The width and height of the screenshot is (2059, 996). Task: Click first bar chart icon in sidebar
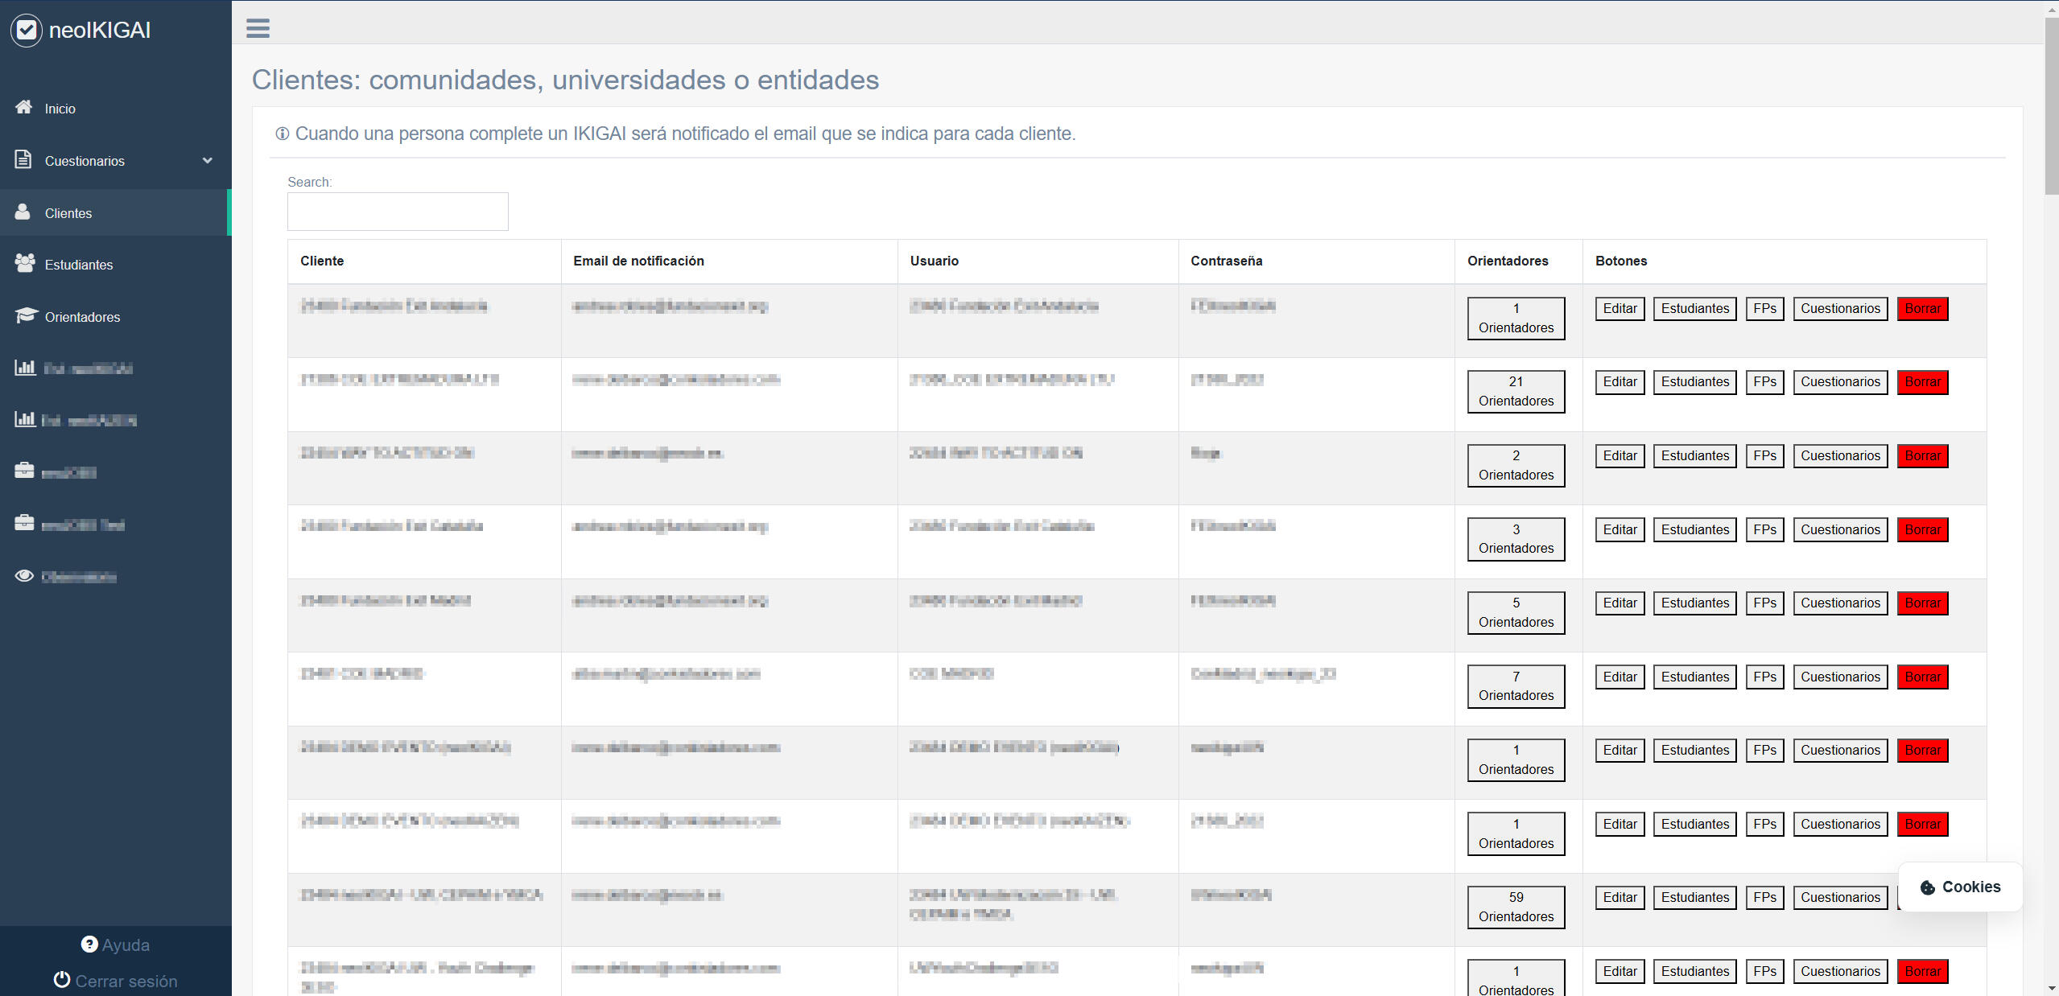point(25,368)
